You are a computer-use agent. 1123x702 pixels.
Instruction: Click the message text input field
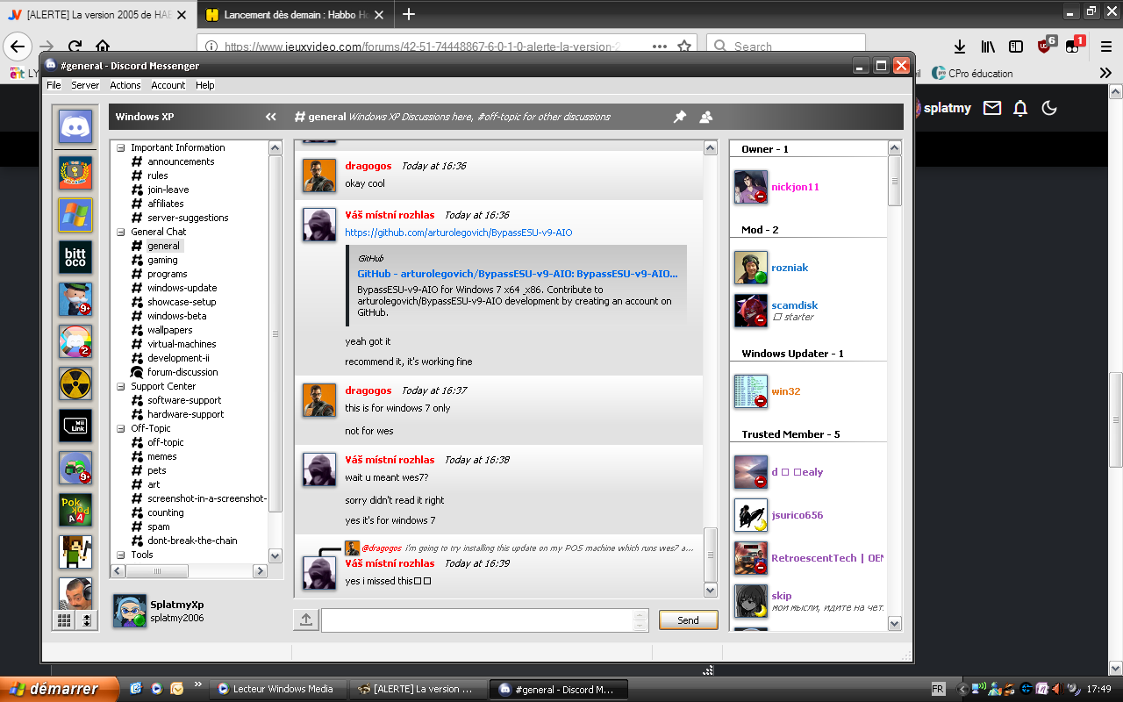coord(476,620)
